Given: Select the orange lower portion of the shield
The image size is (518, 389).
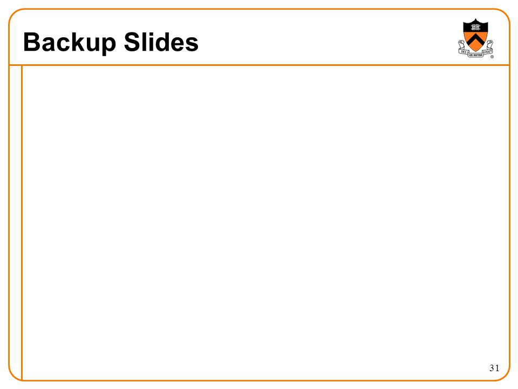Looking at the screenshot, I should point(475,42).
